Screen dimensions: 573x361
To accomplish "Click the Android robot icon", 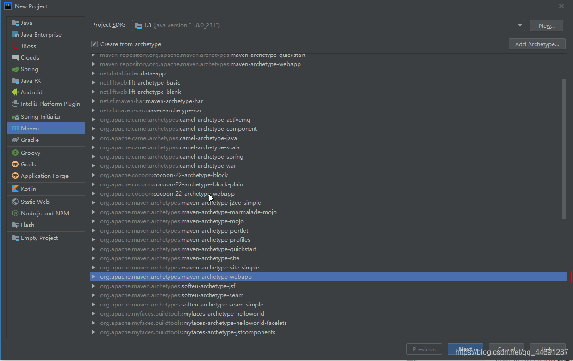I will click(16, 92).
